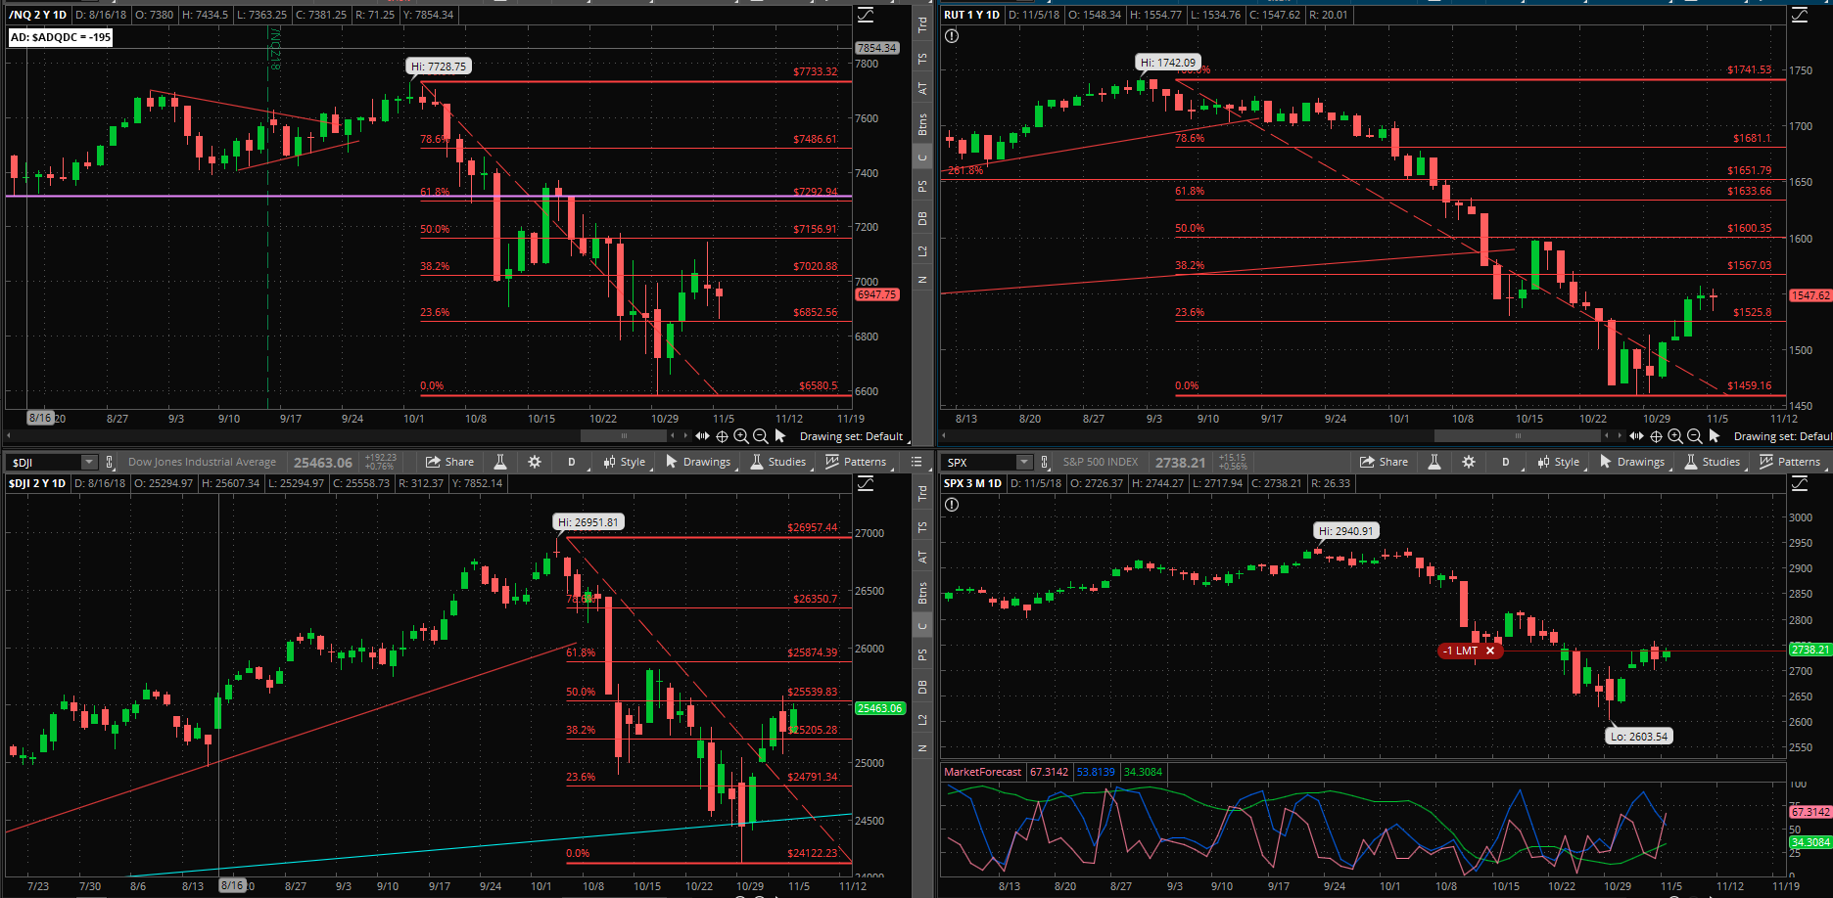Click the zoom out magnifier under the /NQ chart

click(760, 436)
